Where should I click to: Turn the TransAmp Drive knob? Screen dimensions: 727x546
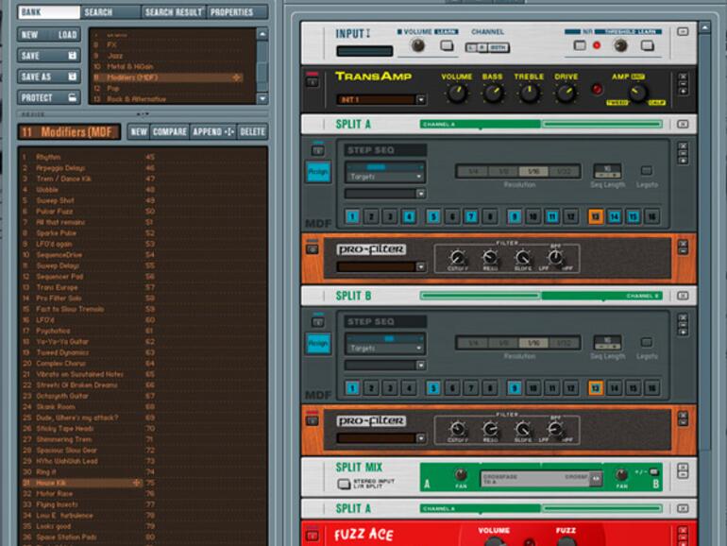coord(566,93)
